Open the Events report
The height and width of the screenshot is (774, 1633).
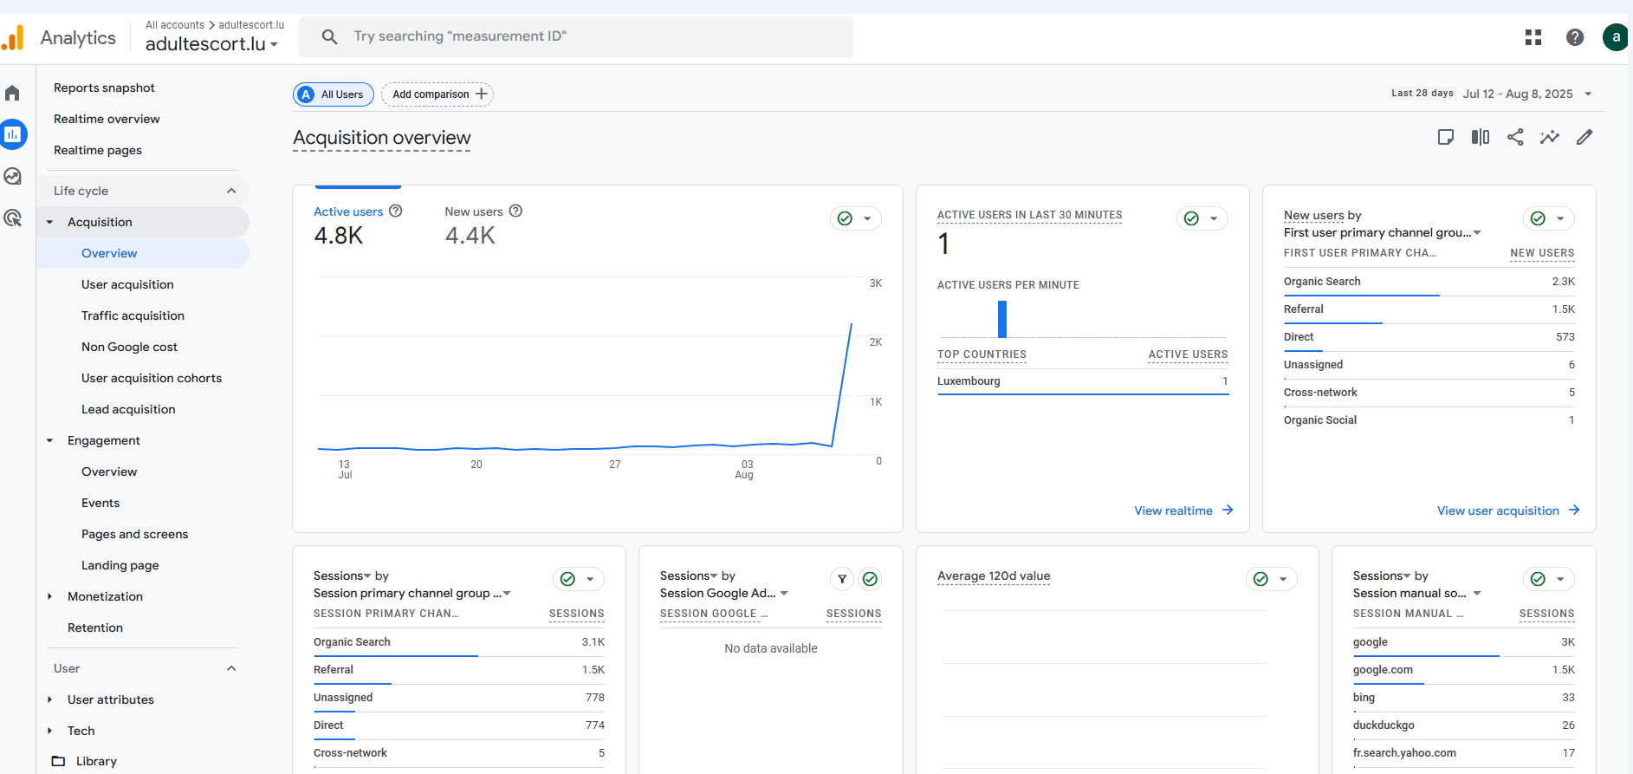(x=100, y=503)
